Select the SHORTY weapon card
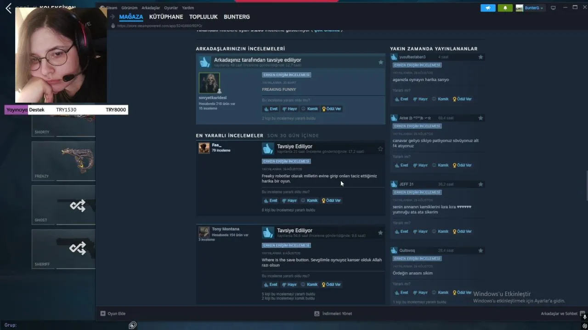The height and width of the screenshot is (330, 588). pos(63,121)
